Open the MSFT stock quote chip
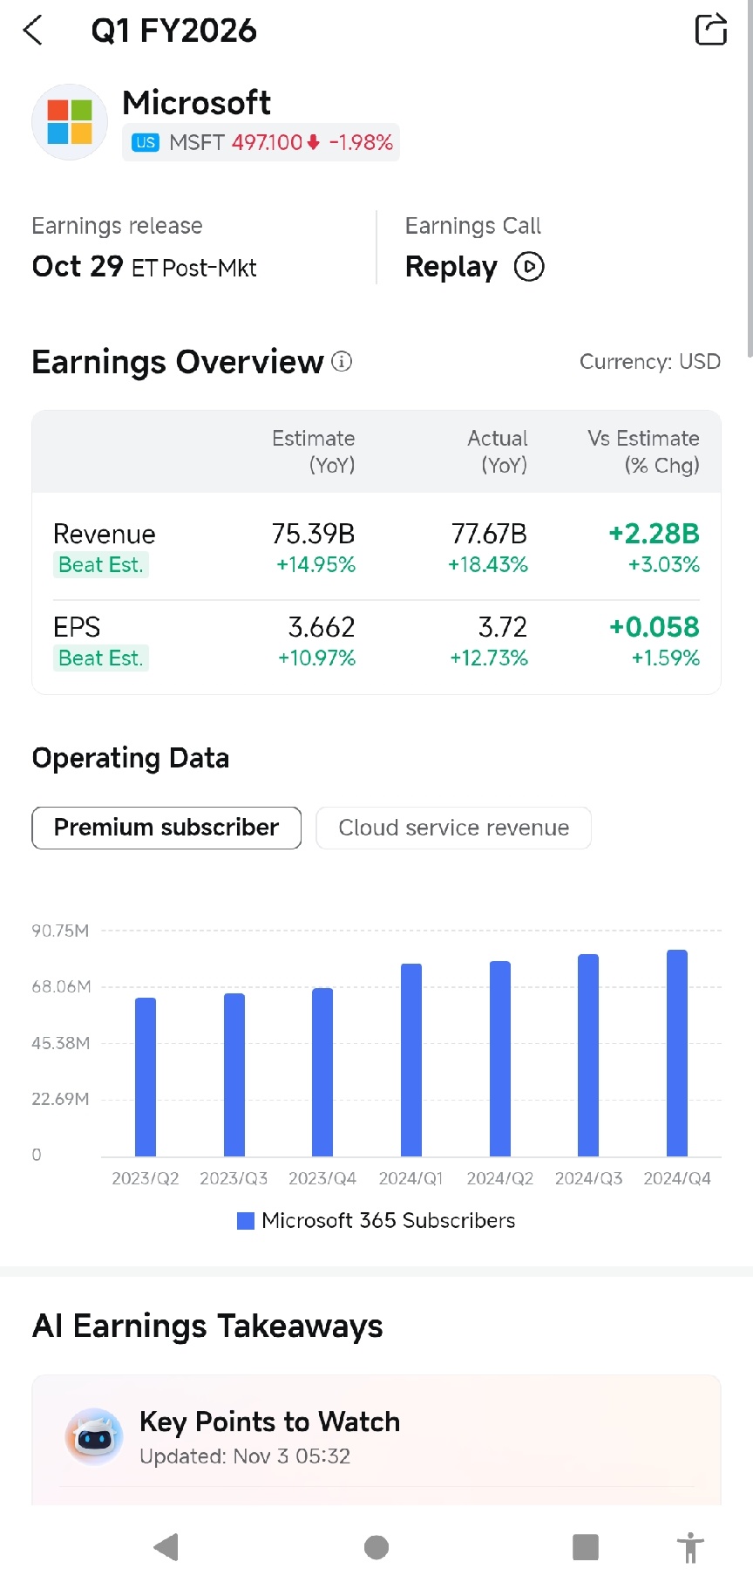 click(x=261, y=142)
